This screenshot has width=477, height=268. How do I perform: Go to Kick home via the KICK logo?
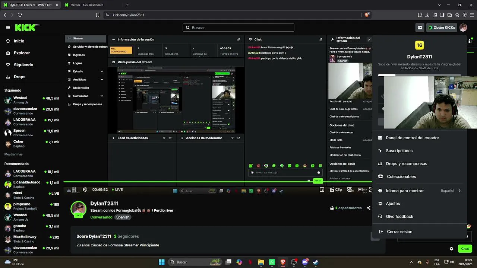[27, 28]
